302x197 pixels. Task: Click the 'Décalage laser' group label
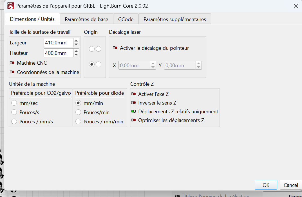pos(125,32)
